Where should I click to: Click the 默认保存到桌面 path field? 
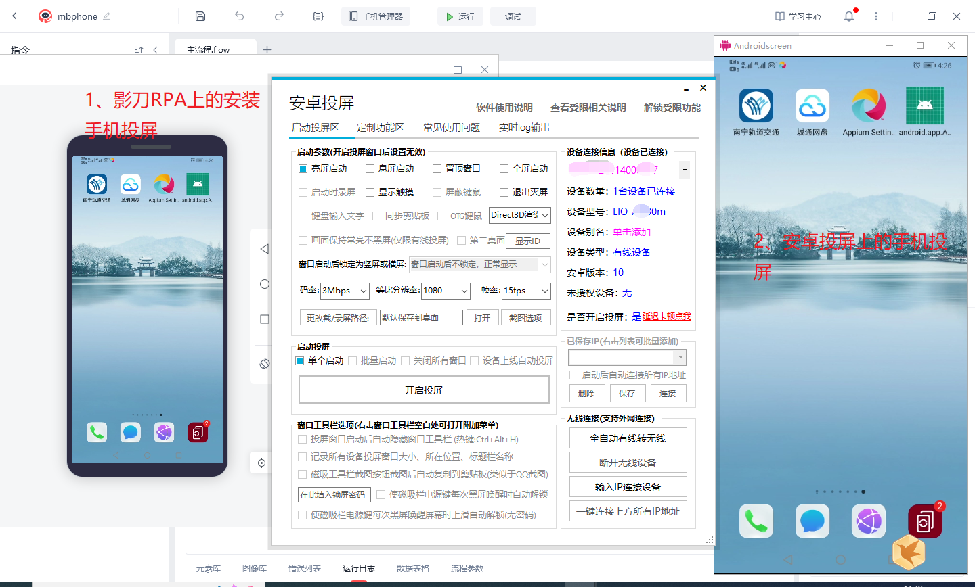pyautogui.click(x=421, y=318)
